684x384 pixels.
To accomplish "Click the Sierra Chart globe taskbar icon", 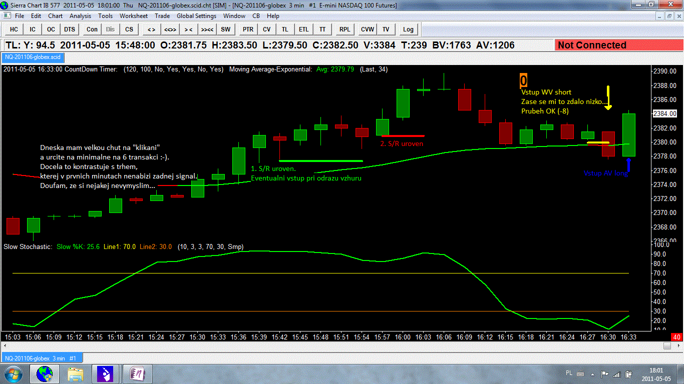I will click(x=45, y=373).
